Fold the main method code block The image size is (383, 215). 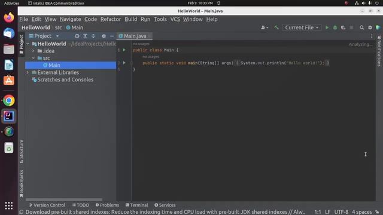click(x=131, y=63)
